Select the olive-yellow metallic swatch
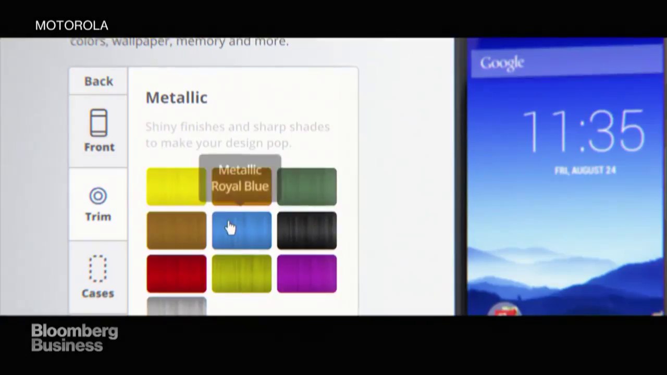Screen dimensions: 667x375 coord(241,274)
